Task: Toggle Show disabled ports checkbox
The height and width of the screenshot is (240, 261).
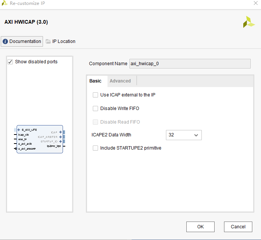Action: (10, 62)
